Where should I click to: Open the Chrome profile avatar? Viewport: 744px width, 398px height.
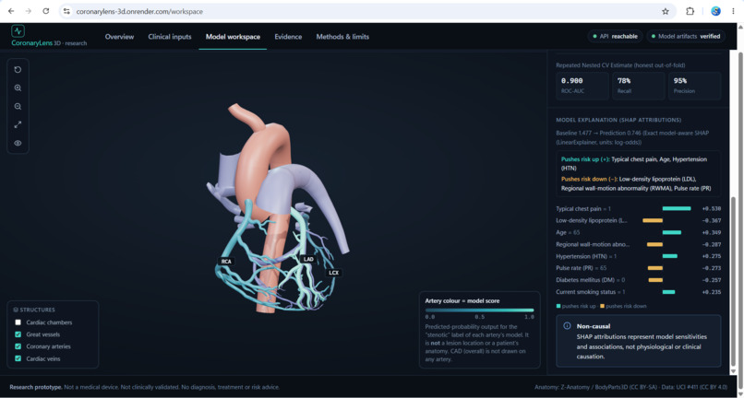coord(715,11)
